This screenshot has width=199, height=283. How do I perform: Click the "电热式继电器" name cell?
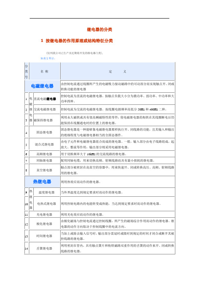pos(47,204)
